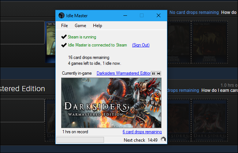This screenshot has width=238, height=153.
Task: Click the '1 hrs on record' text
Action: click(75, 132)
